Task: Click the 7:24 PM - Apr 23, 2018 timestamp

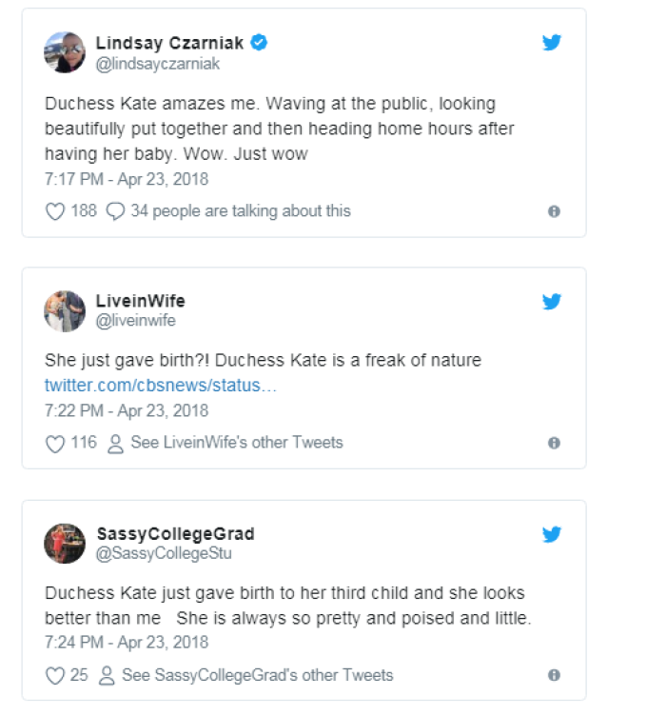Action: [x=127, y=643]
